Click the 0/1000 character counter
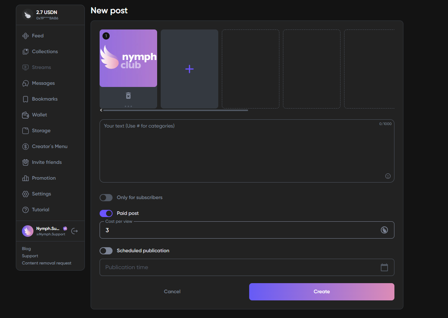This screenshot has height=318, width=448. coord(385,124)
